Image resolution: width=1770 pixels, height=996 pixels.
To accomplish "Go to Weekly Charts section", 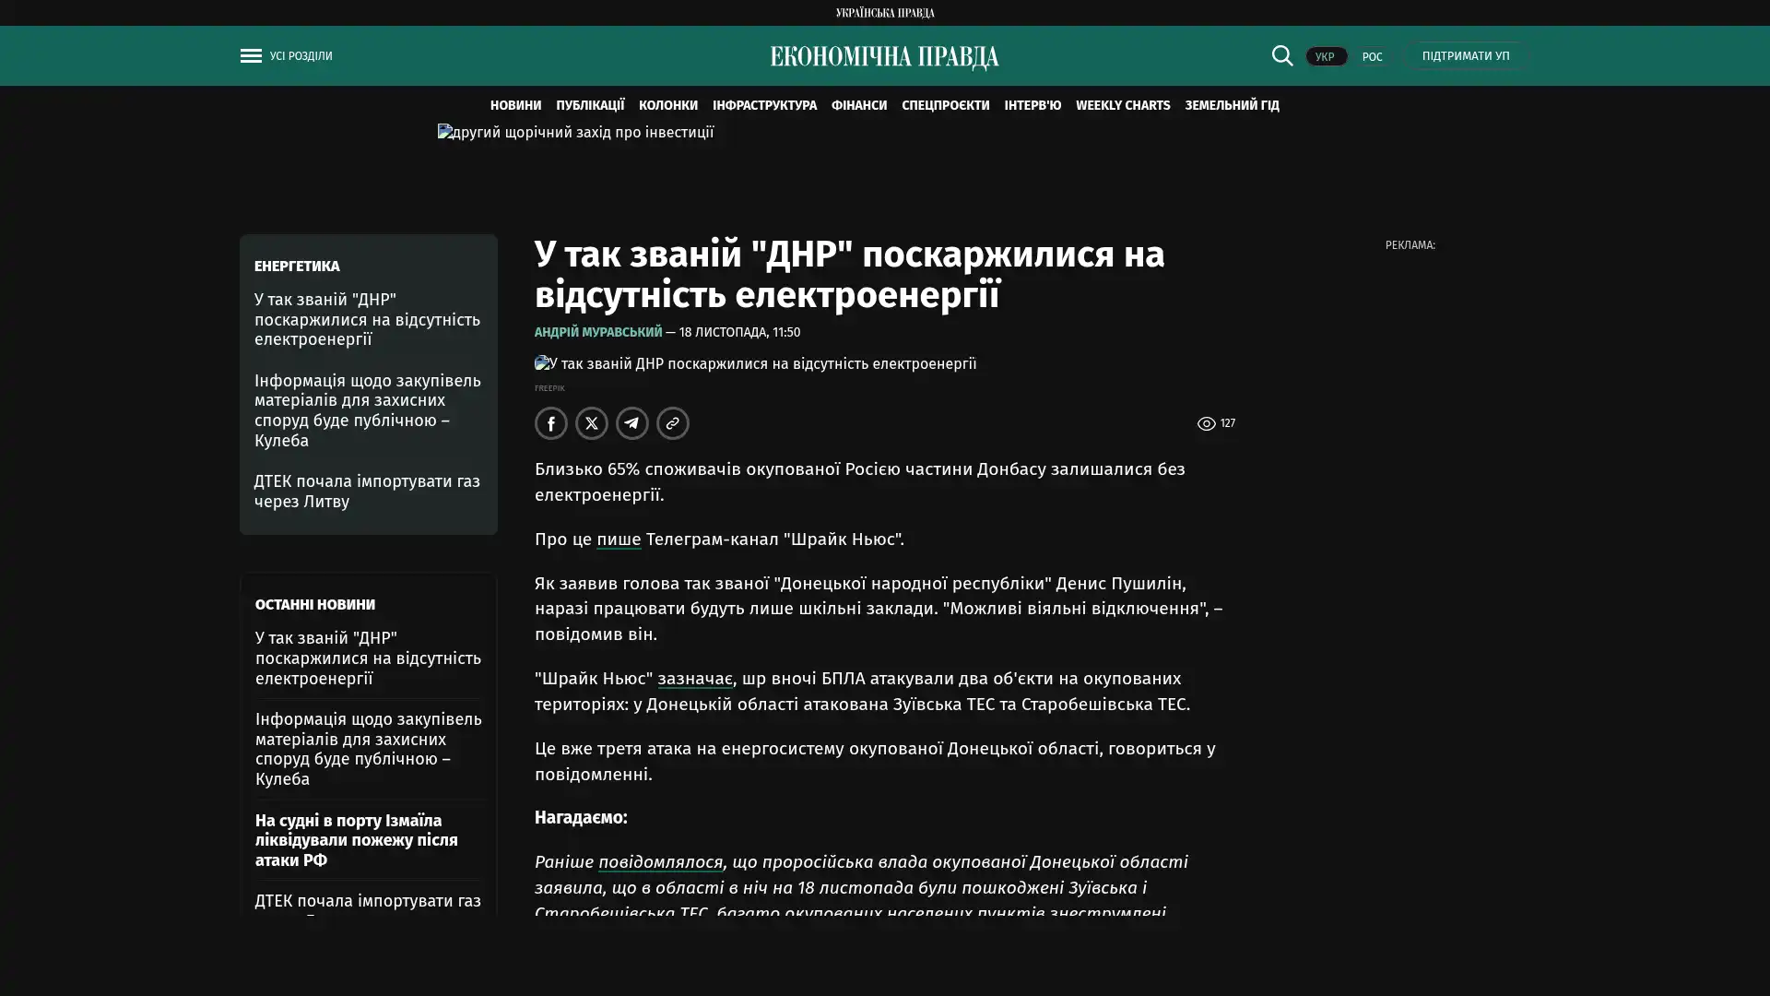I will 1122,106.
